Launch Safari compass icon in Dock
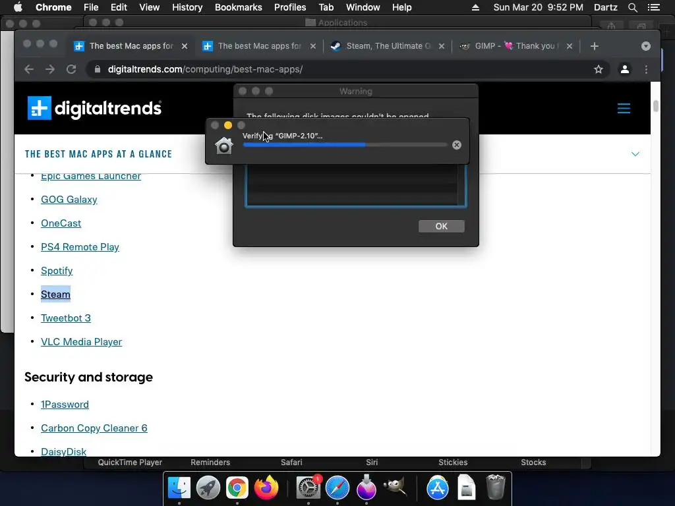The height and width of the screenshot is (506, 675). pyautogui.click(x=337, y=488)
